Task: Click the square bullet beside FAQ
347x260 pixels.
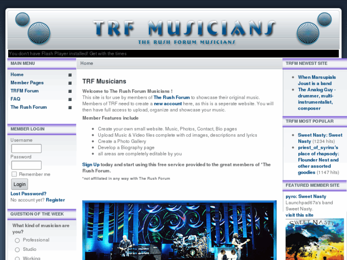Action: 70,99
